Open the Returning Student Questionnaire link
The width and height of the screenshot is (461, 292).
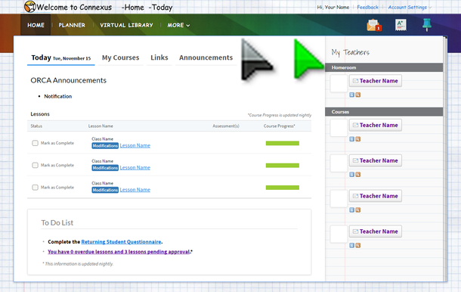(121, 242)
